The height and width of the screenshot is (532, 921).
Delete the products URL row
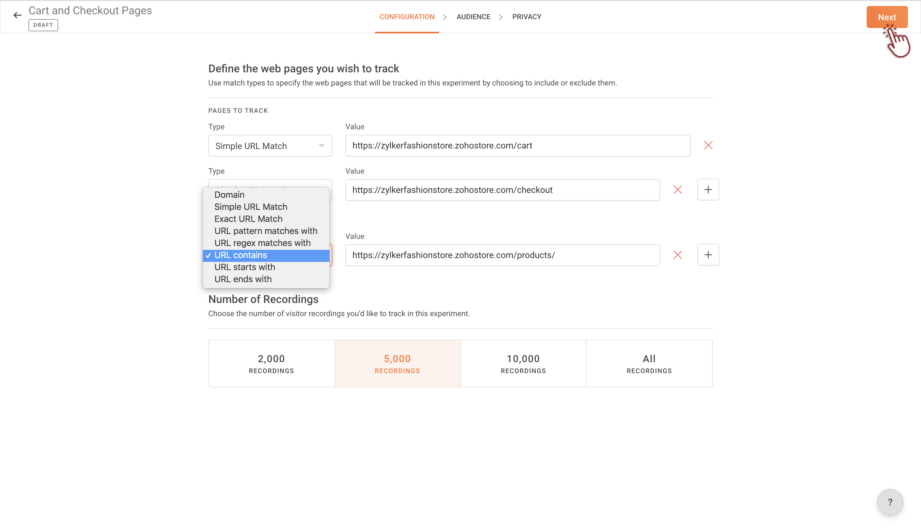click(677, 255)
